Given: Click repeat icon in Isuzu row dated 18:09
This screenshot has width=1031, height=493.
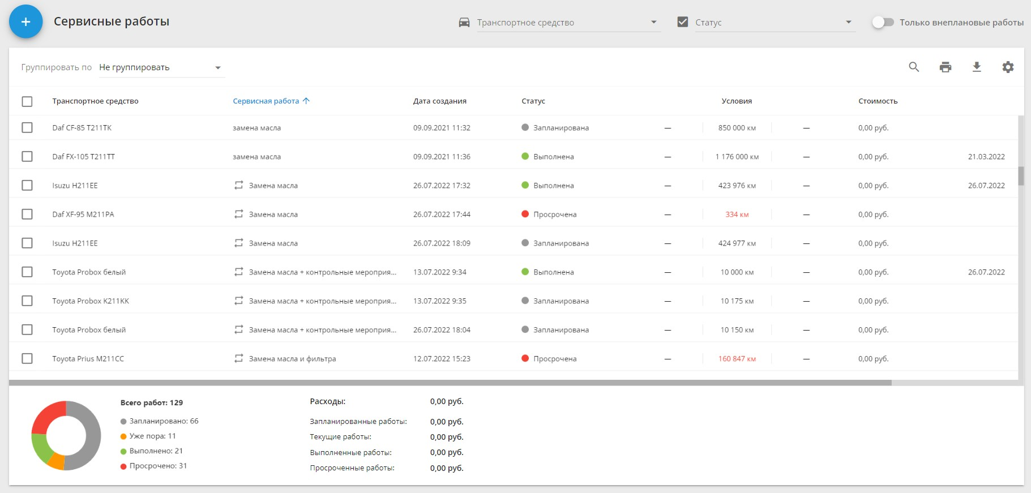Looking at the screenshot, I should [x=239, y=243].
